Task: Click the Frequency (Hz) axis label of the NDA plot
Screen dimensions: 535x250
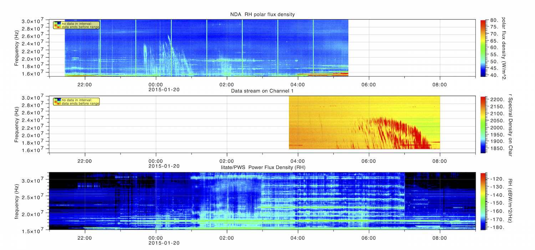Action: click(16, 48)
